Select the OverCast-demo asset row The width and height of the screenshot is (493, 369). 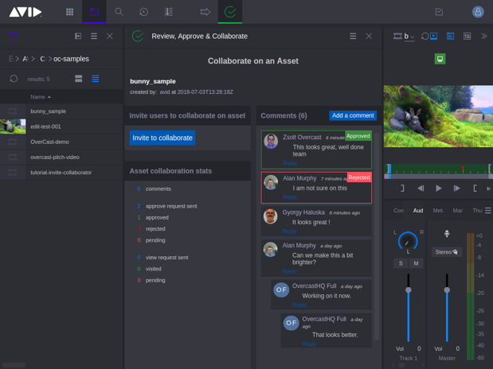coord(61,142)
